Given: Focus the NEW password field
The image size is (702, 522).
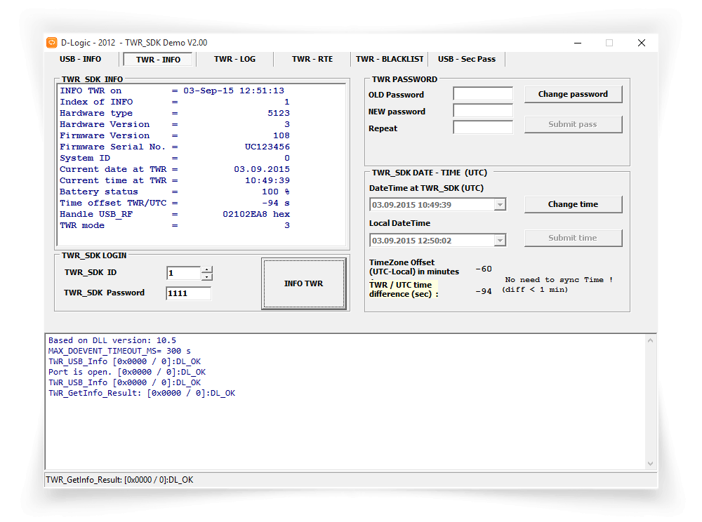Looking at the screenshot, I should coord(483,110).
